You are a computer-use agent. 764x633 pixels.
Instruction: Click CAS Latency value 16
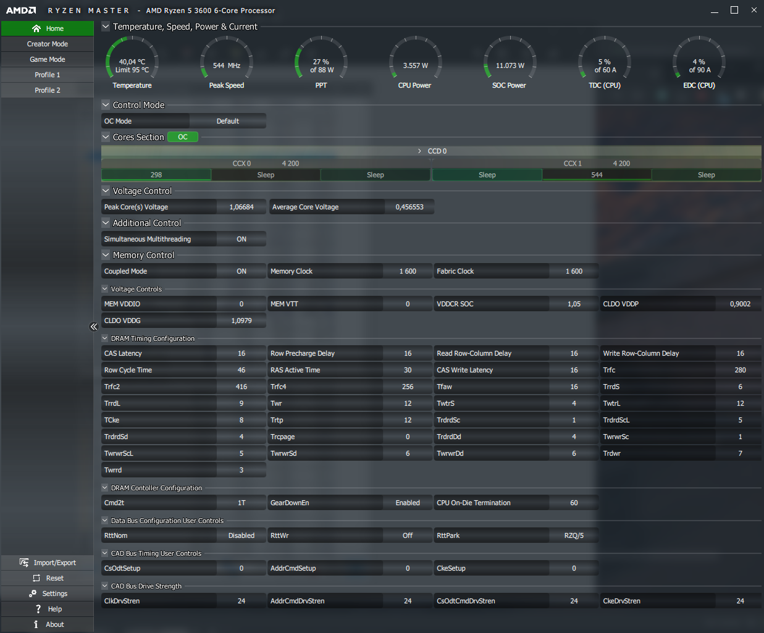tap(241, 353)
